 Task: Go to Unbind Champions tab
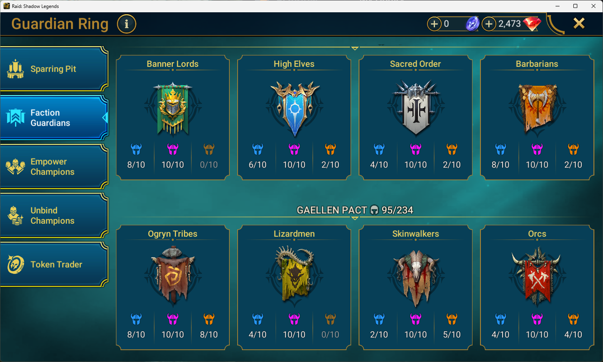pos(54,216)
